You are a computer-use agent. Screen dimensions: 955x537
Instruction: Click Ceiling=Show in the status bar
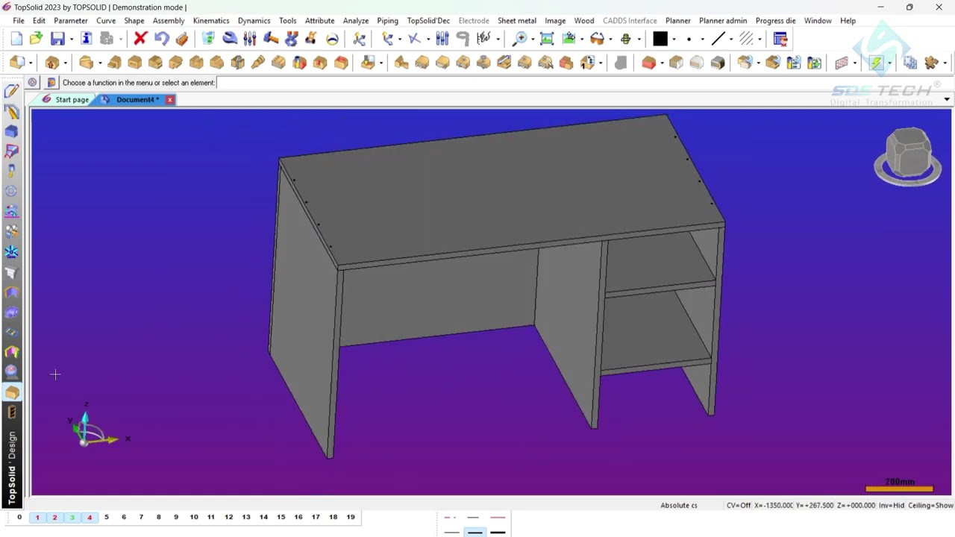point(930,505)
